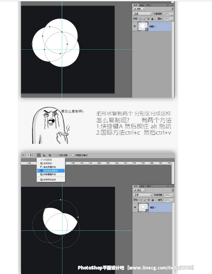Lock position icon in top screenshot's layers panel
Image resolution: width=212 pixels, height=274 pixels.
coord(148,19)
